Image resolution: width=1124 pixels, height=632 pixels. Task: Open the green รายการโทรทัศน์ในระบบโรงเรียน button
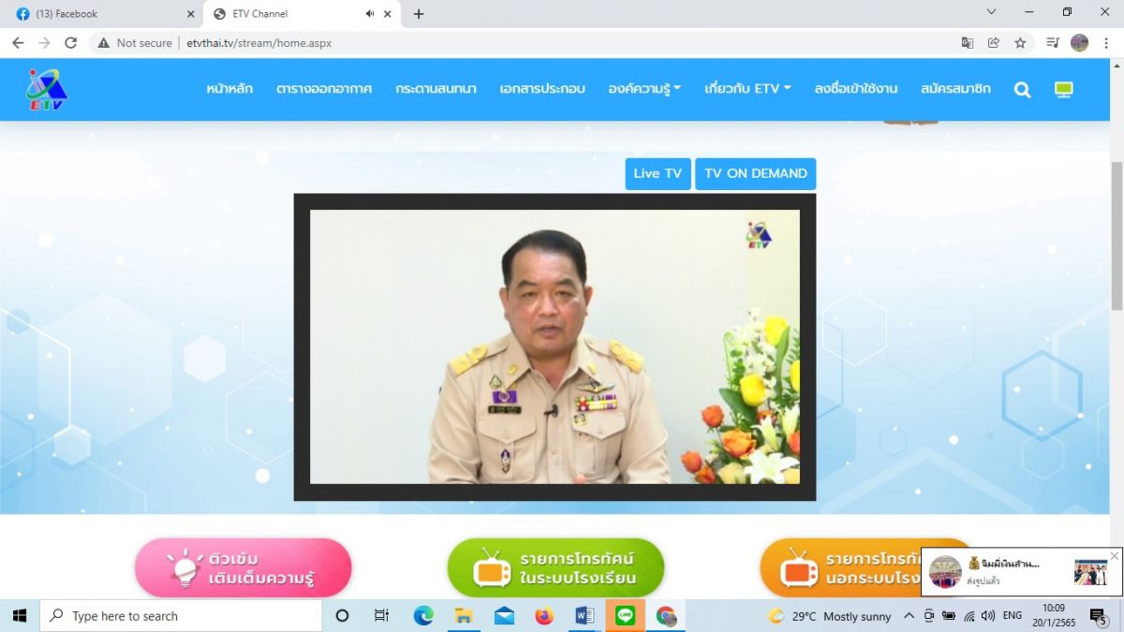(555, 568)
